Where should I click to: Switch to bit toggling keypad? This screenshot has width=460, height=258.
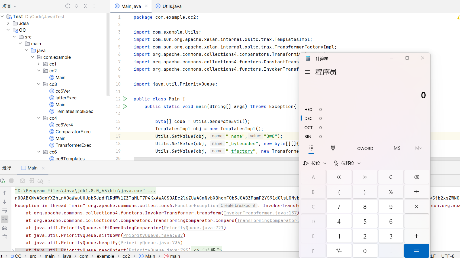point(333,148)
